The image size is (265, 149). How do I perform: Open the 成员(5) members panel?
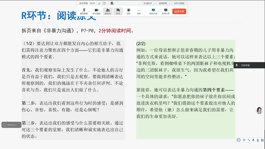108,11
